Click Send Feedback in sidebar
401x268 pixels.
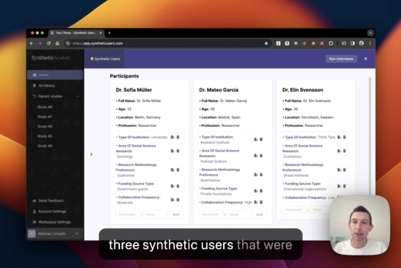point(48,201)
